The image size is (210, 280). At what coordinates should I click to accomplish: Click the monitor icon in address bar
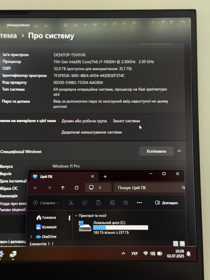pyautogui.click(x=91, y=188)
